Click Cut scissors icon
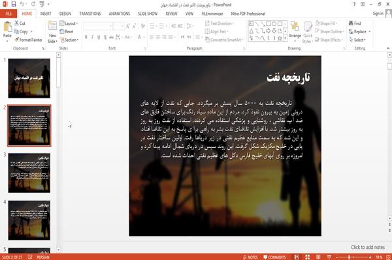The height and width of the screenshot is (260, 392). 17,23
